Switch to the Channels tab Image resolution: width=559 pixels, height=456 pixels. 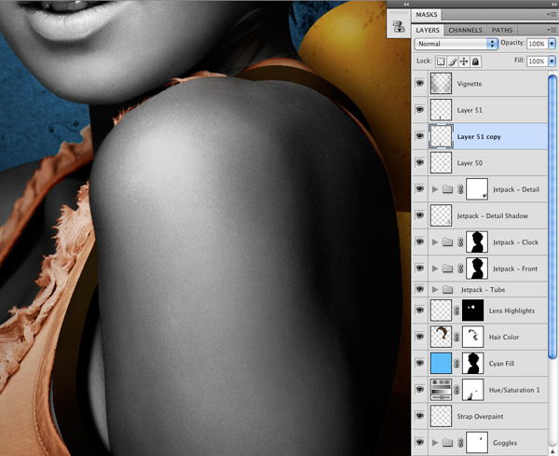click(x=465, y=31)
